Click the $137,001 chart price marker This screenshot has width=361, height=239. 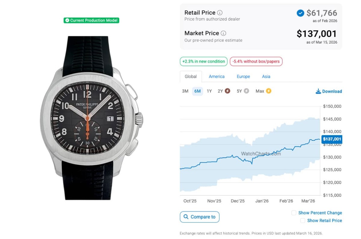pos(332,139)
